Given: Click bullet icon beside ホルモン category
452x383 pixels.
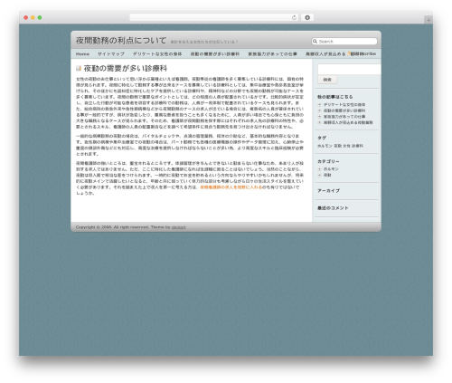Looking at the screenshot, I should pos(319,169).
